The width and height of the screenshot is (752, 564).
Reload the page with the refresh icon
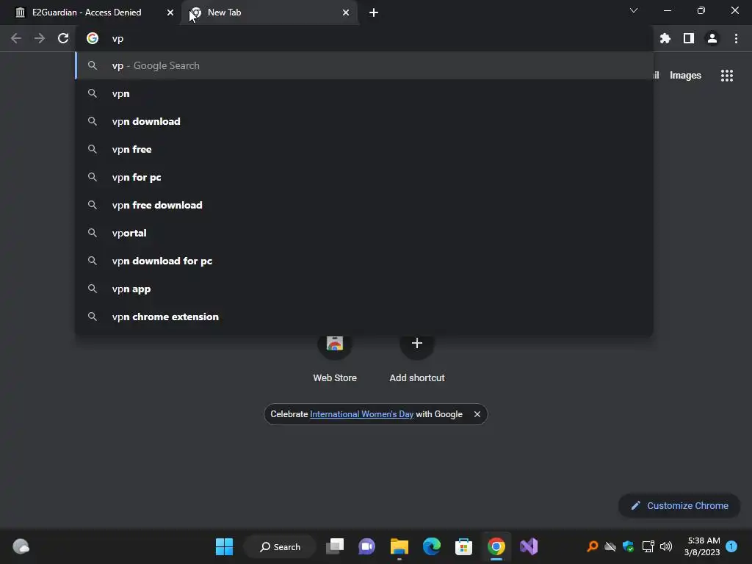tap(63, 38)
